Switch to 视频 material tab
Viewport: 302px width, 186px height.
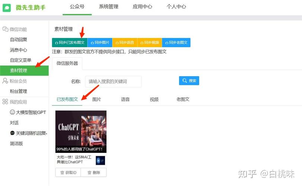click(x=154, y=99)
